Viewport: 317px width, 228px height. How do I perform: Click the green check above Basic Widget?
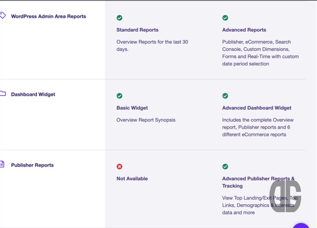(x=119, y=96)
